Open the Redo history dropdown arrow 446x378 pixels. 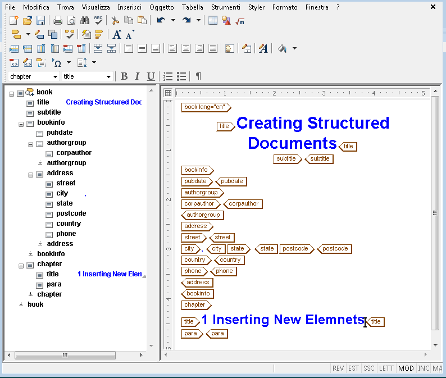[x=198, y=20]
